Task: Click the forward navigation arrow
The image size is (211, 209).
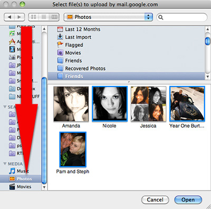Action: tap(20, 17)
